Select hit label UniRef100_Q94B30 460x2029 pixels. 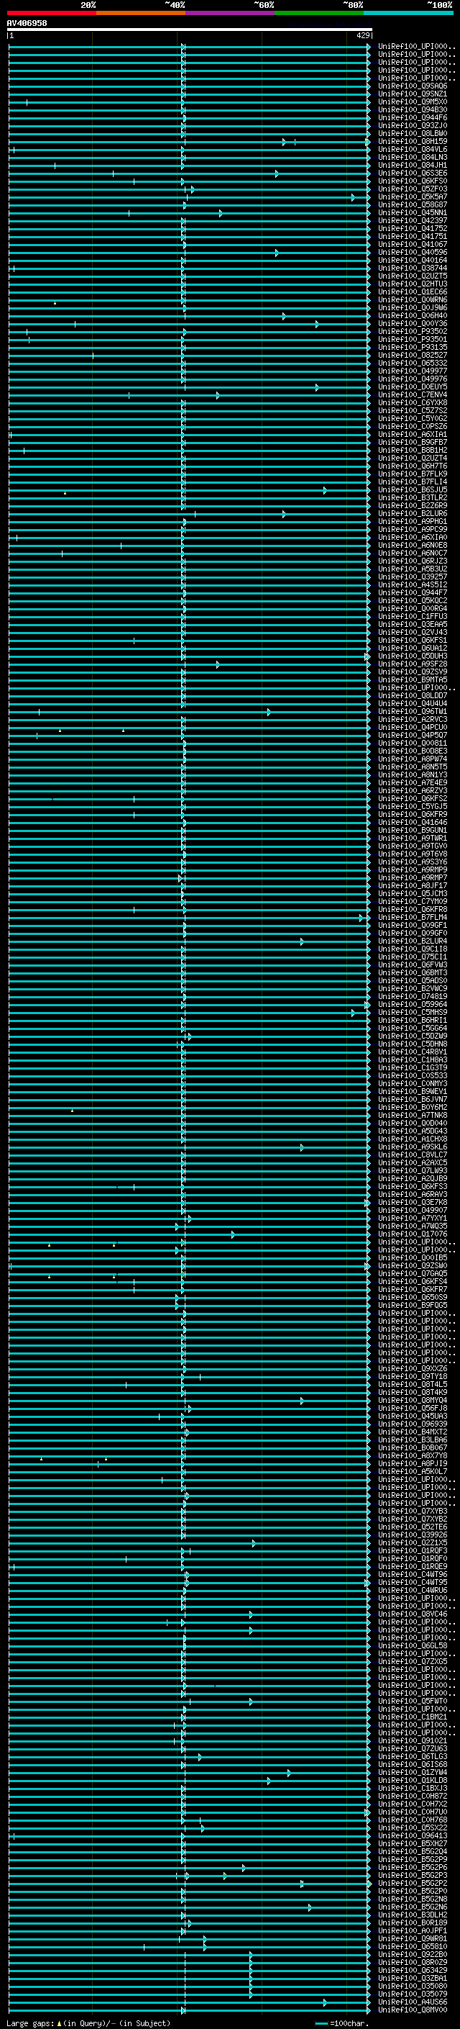412,109
